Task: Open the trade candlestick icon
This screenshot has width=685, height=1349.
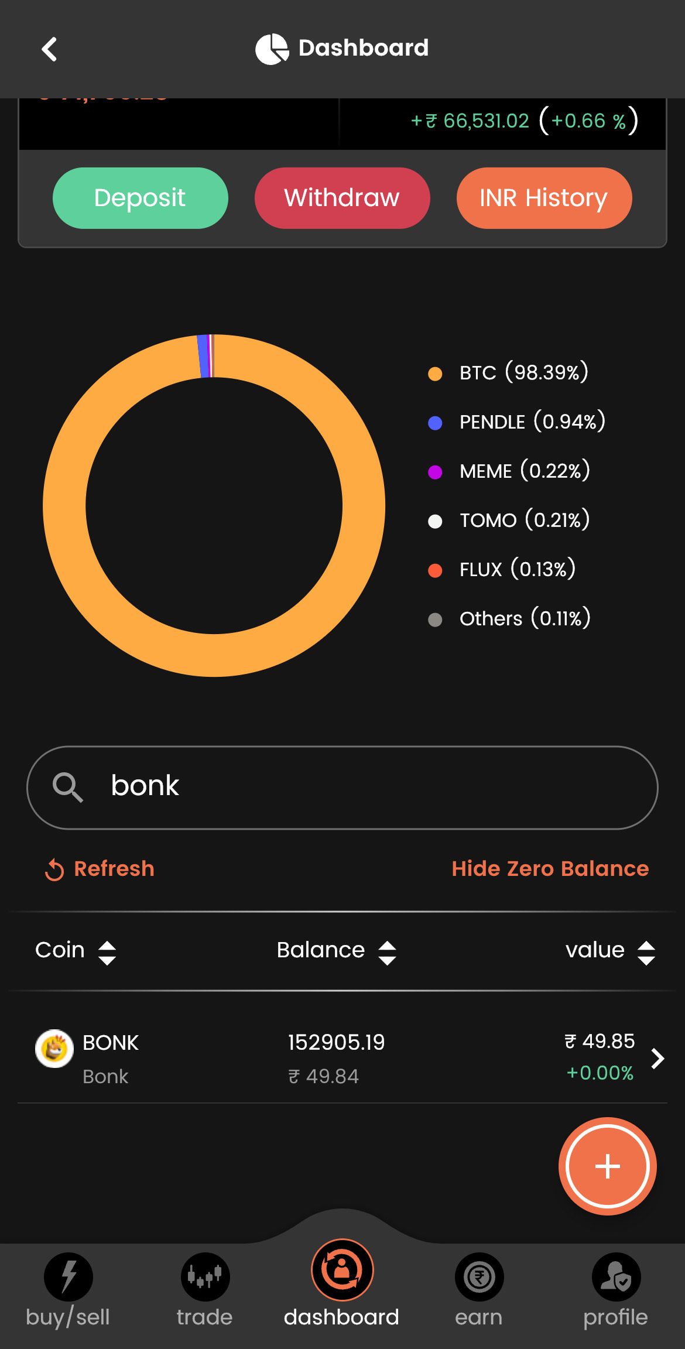Action: click(205, 1276)
